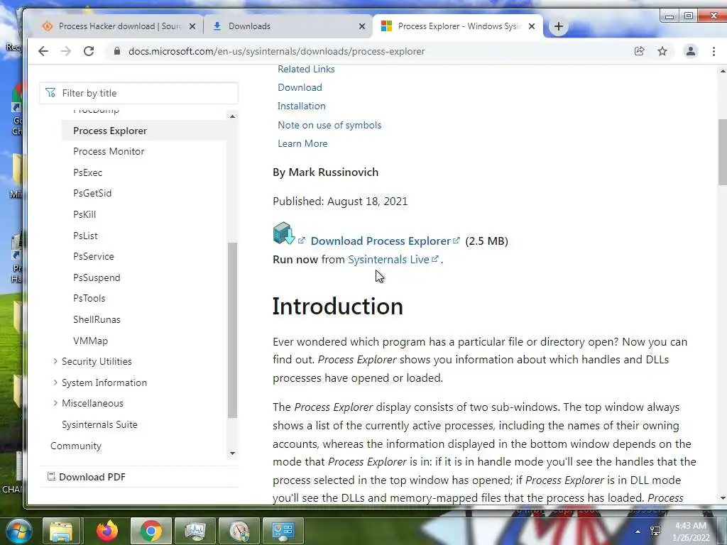
Task: Open the monitor graph app in taskbar
Action: [x=195, y=531]
